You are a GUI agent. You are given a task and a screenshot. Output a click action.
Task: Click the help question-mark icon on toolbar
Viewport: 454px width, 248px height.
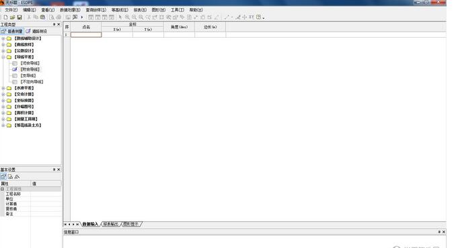[259, 17]
